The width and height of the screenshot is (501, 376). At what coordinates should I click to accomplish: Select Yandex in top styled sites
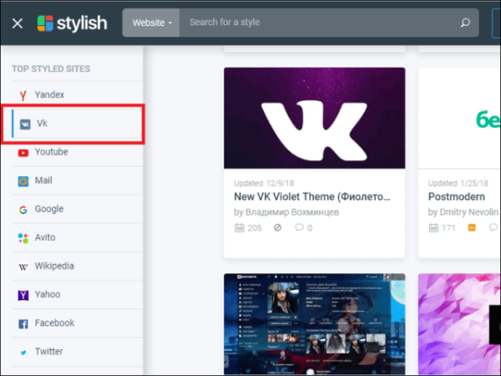tap(78, 95)
